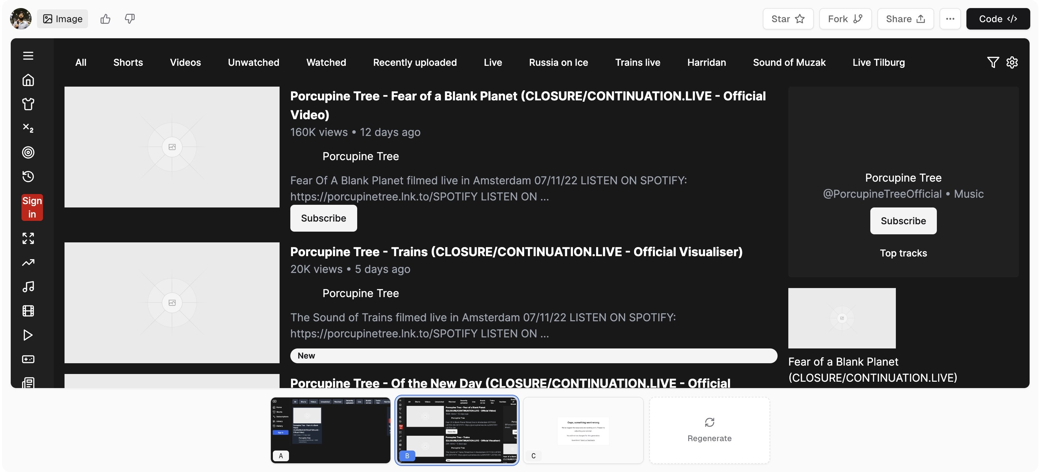The image size is (1039, 472).
Task: Open the film strip Movies icon
Action: coord(28,311)
